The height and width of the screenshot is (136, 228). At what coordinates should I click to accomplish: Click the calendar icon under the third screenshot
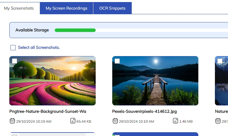coord(218,121)
